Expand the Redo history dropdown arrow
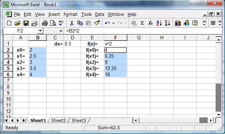This screenshot has width=225, height=134. tap(126, 23)
